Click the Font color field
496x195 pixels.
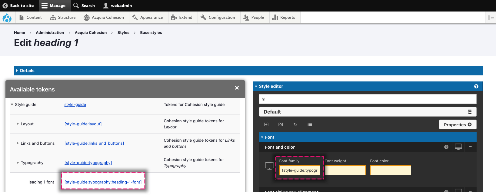(391, 170)
